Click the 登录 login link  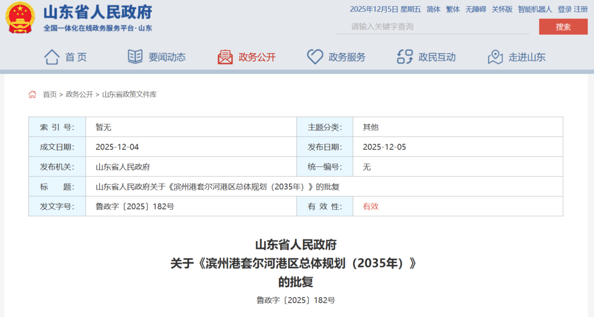(x=564, y=9)
